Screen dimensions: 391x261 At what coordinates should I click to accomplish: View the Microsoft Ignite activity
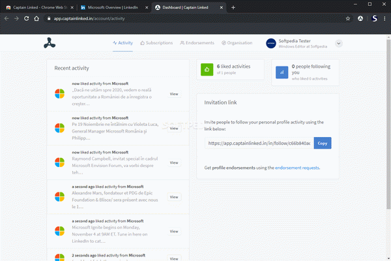tap(174, 232)
